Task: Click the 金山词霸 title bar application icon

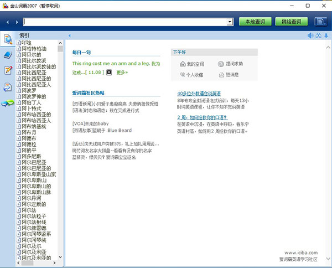Action: click(6, 6)
